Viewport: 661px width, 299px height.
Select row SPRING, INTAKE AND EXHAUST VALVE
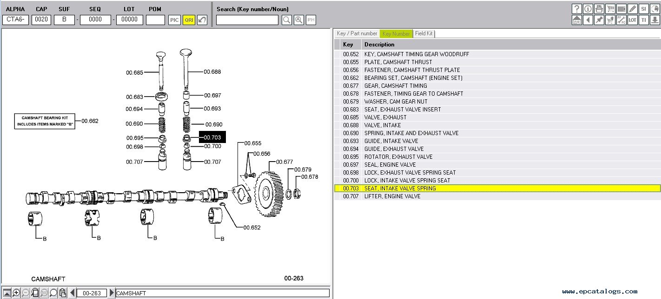pos(497,133)
